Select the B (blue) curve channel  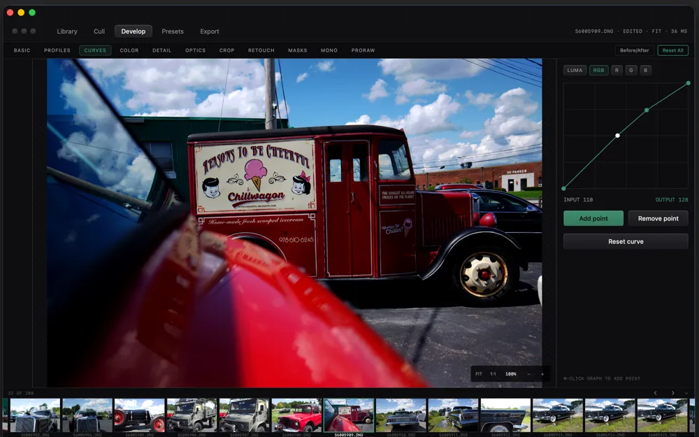645,70
